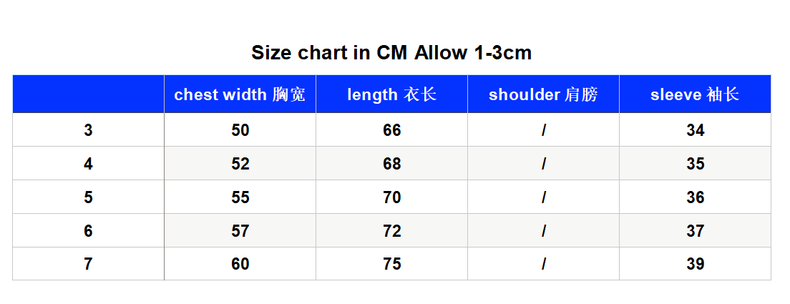Click chest width value 50
790x304 pixels.
[x=240, y=130]
